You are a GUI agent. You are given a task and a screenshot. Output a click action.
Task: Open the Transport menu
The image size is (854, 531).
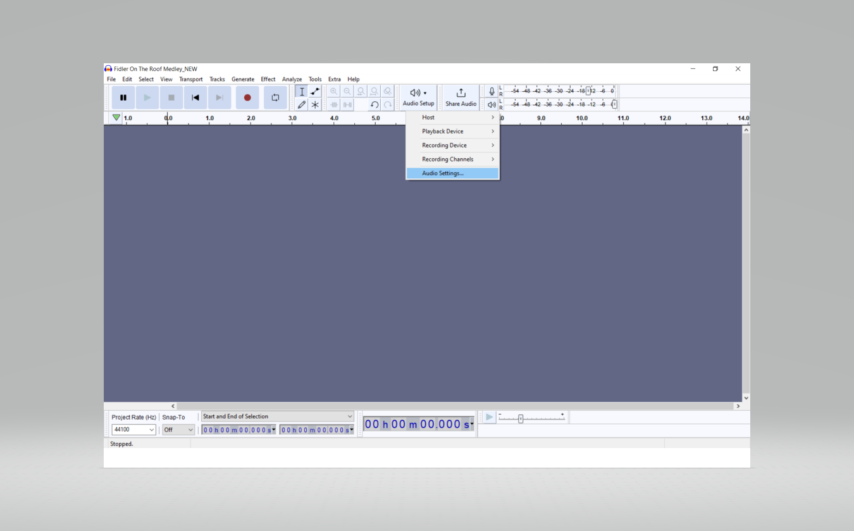(x=191, y=79)
